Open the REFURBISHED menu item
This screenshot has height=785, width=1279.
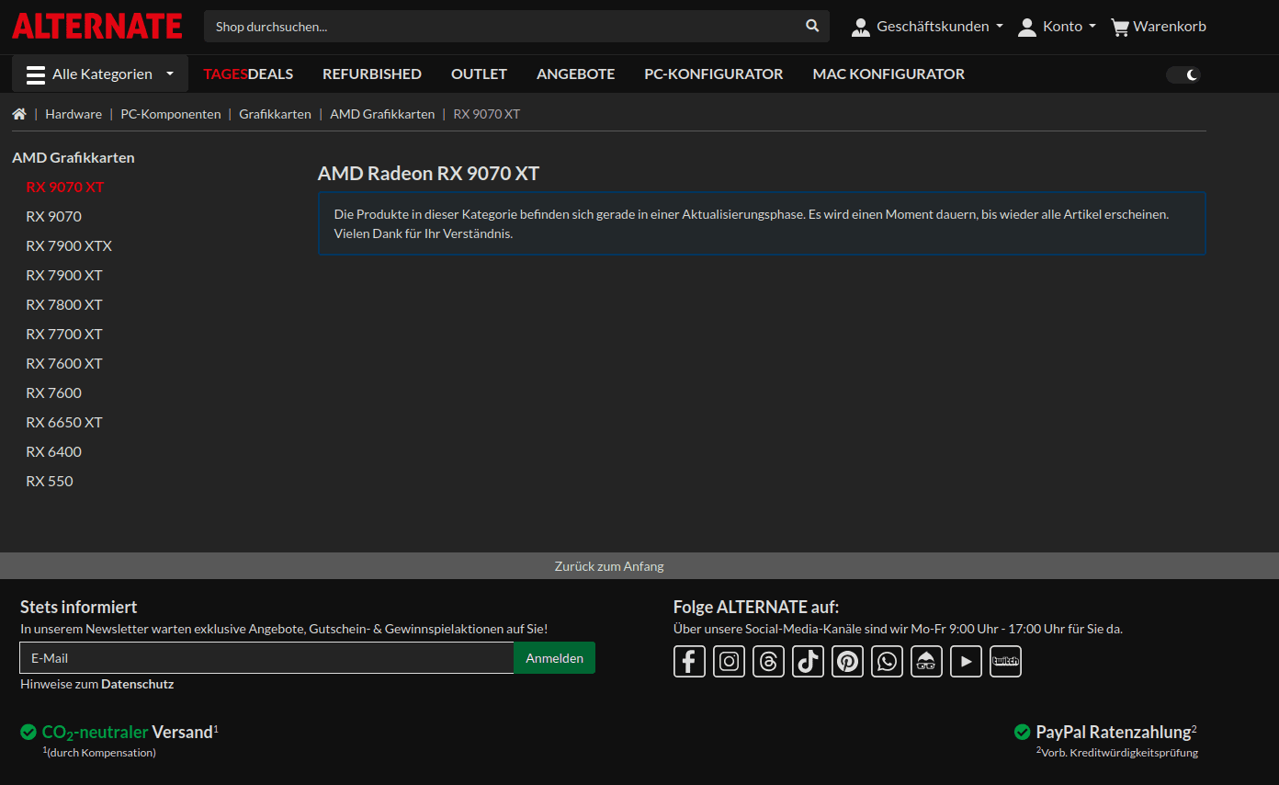coord(372,74)
